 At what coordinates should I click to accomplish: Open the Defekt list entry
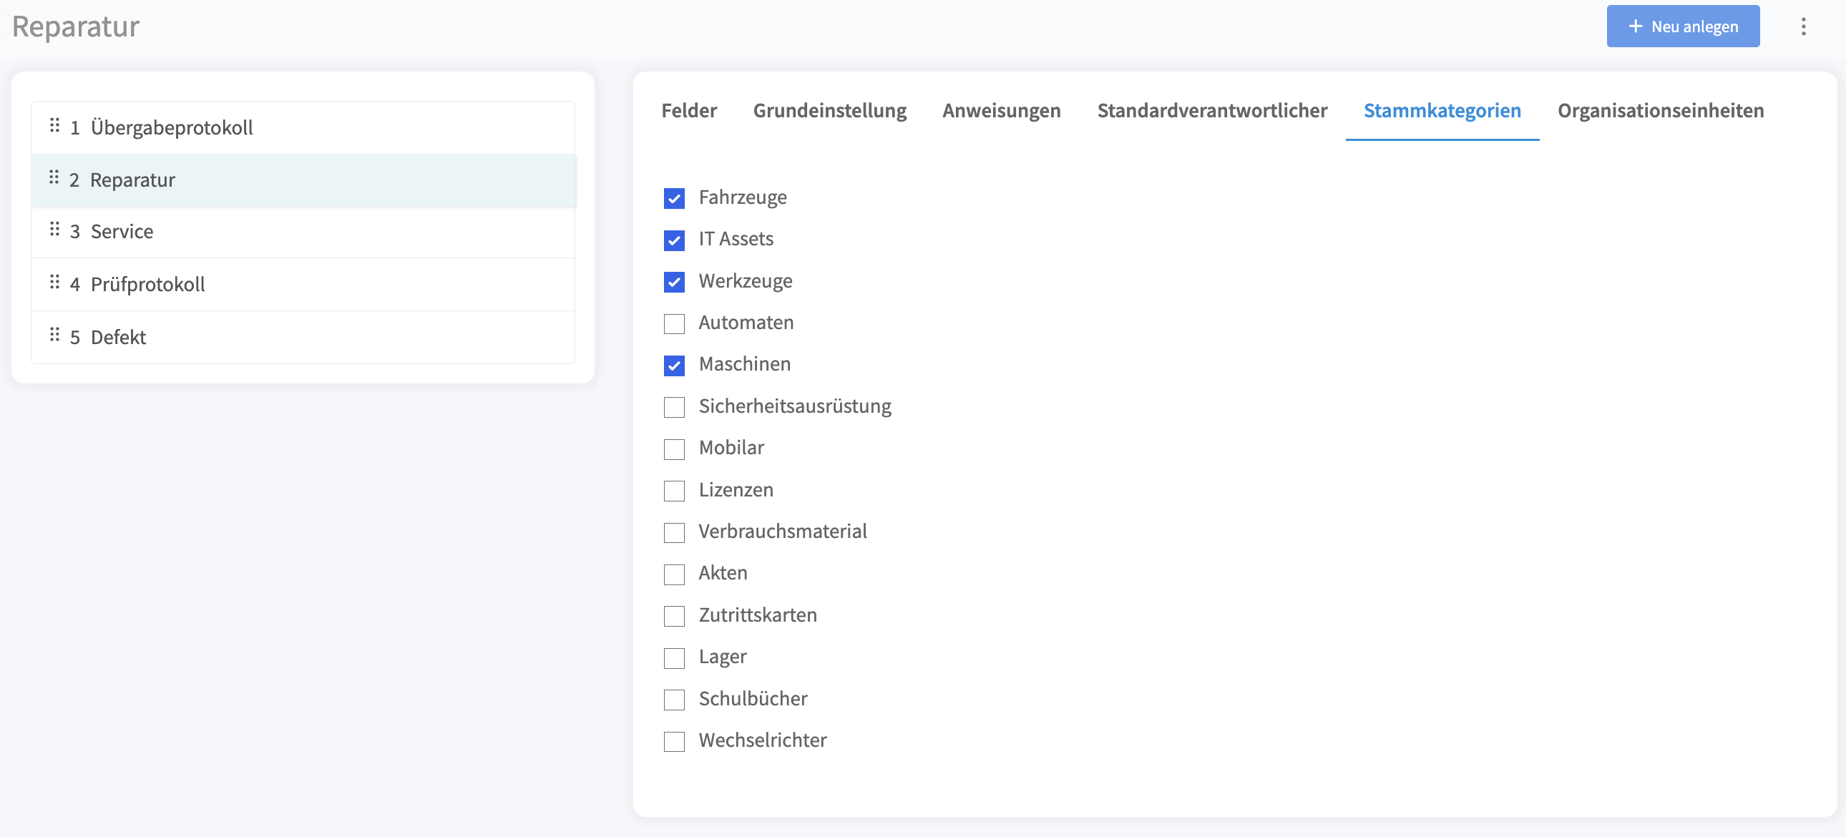coord(303,337)
